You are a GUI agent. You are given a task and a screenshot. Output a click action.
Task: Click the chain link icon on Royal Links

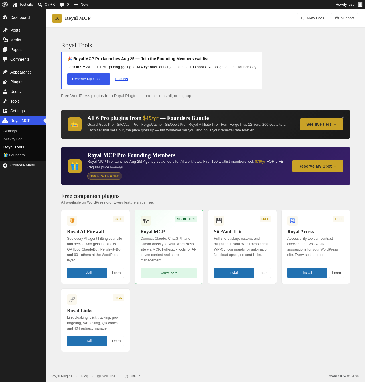click(x=72, y=300)
